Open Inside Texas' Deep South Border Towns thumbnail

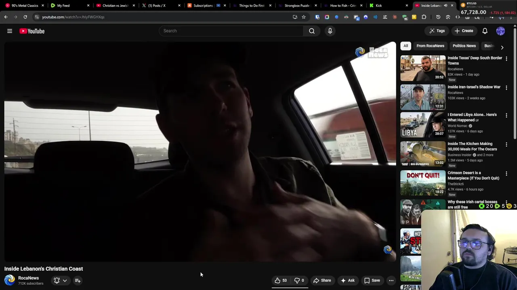[x=423, y=68]
